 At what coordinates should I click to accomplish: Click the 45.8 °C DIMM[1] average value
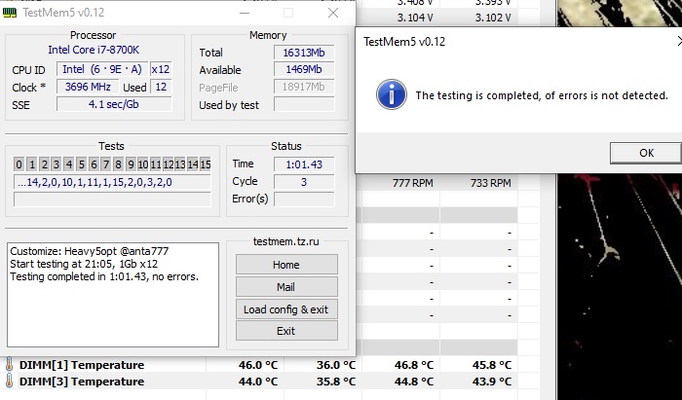coord(491,365)
